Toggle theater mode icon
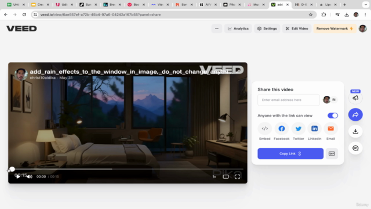Viewport: 371px width, 209px height. tap(225, 176)
